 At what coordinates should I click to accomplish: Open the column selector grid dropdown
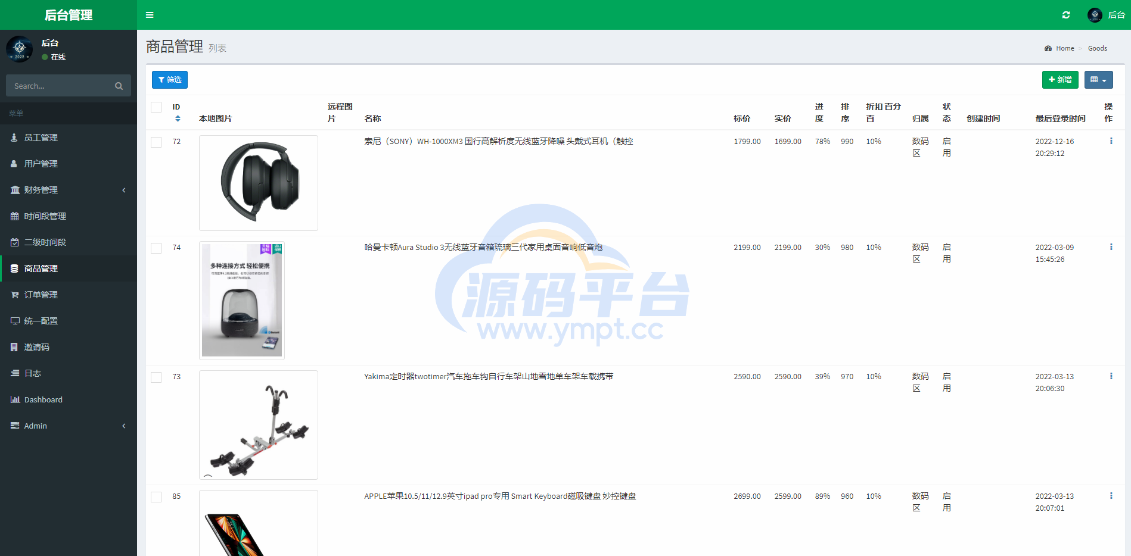point(1098,80)
